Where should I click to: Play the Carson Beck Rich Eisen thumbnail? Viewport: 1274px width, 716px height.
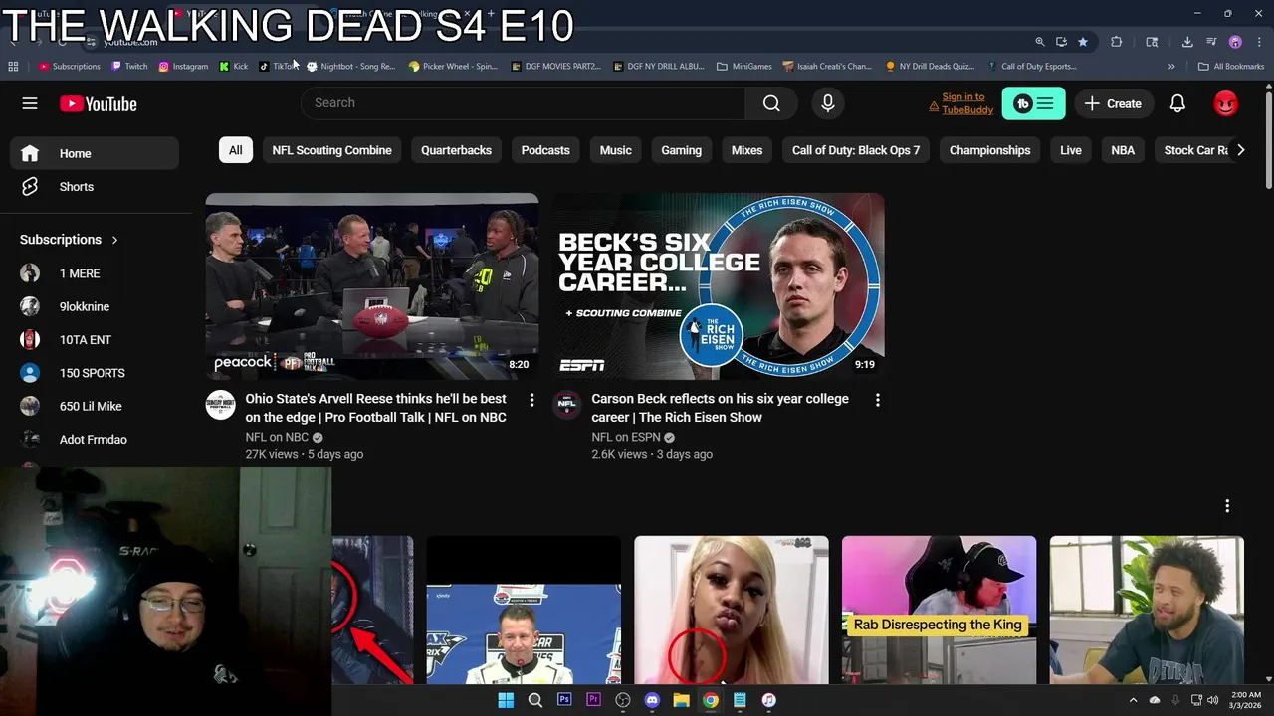pos(719,286)
